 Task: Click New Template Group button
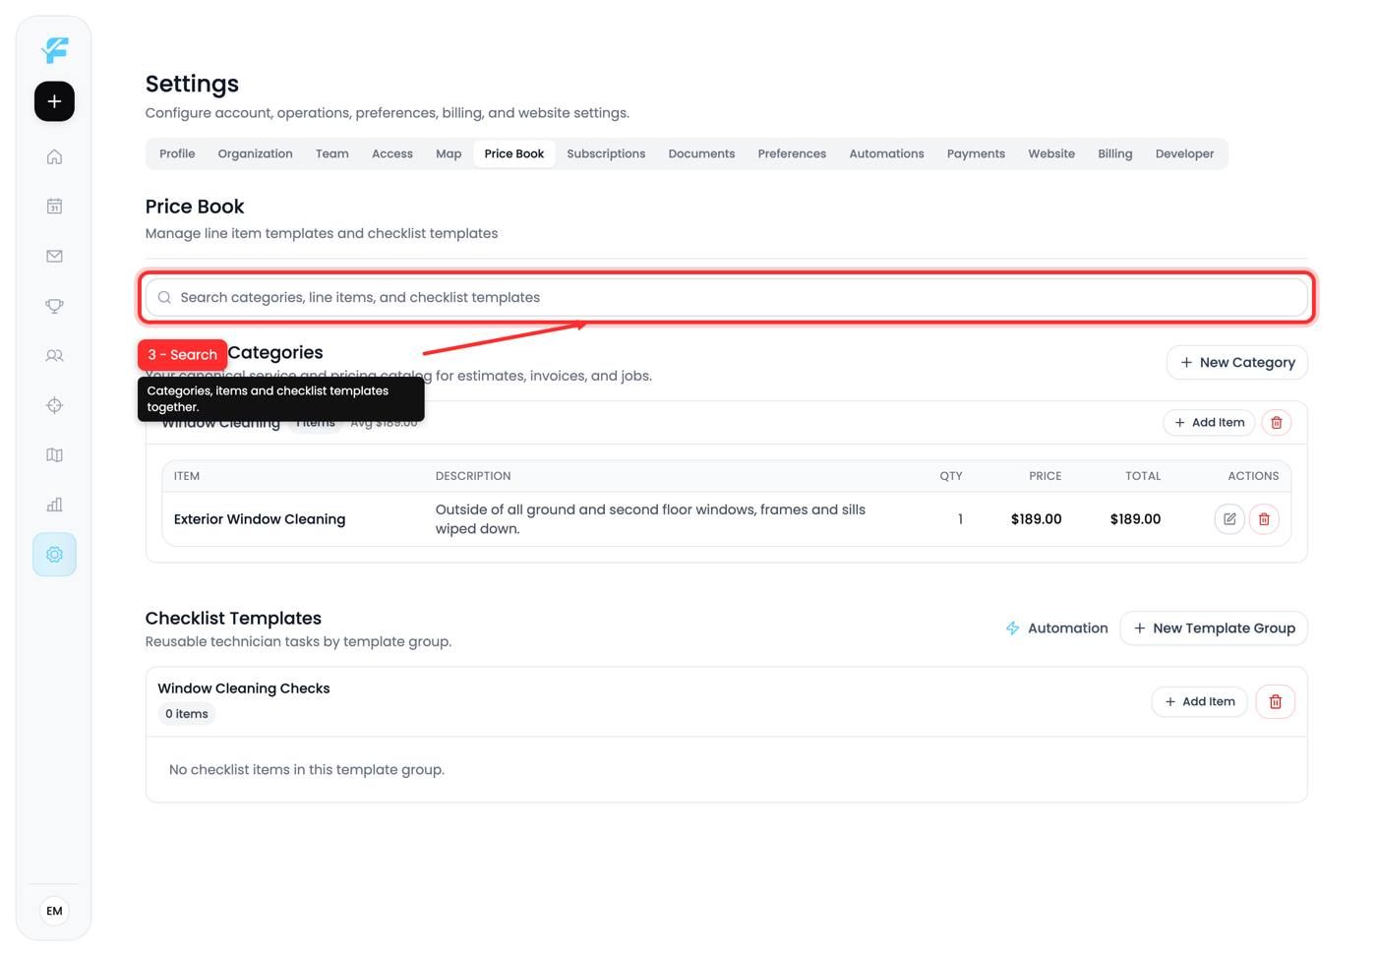tap(1214, 627)
